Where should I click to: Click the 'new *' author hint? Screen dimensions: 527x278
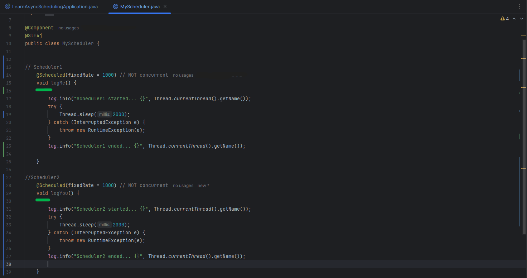pos(203,186)
